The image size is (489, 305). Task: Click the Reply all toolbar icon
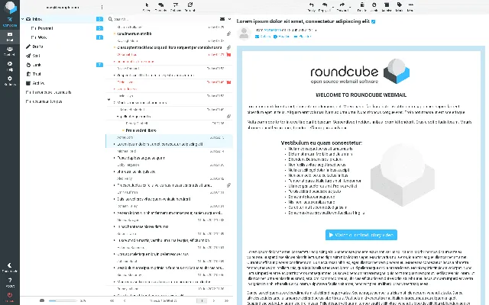tap(324, 7)
